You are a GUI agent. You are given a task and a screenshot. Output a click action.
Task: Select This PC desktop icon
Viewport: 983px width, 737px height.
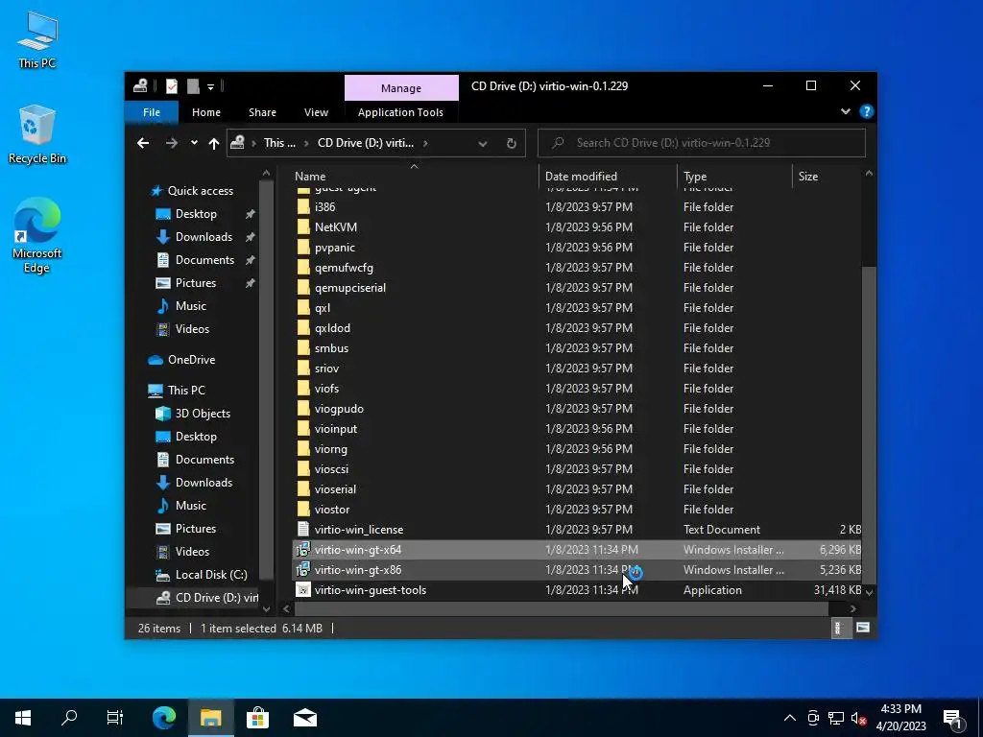click(37, 39)
